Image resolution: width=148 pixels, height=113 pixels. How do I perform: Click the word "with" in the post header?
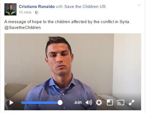point(59,7)
